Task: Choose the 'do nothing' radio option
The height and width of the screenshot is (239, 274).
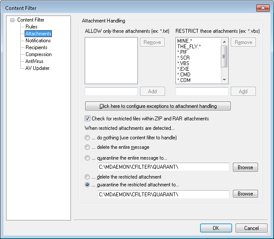Action: click(88, 138)
